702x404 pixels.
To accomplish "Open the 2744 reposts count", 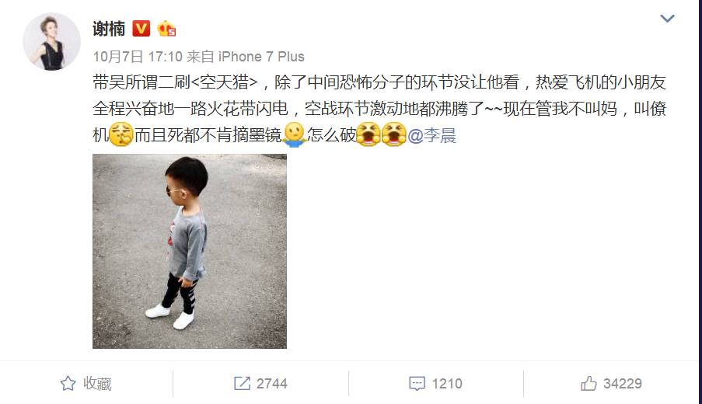I will [x=272, y=384].
